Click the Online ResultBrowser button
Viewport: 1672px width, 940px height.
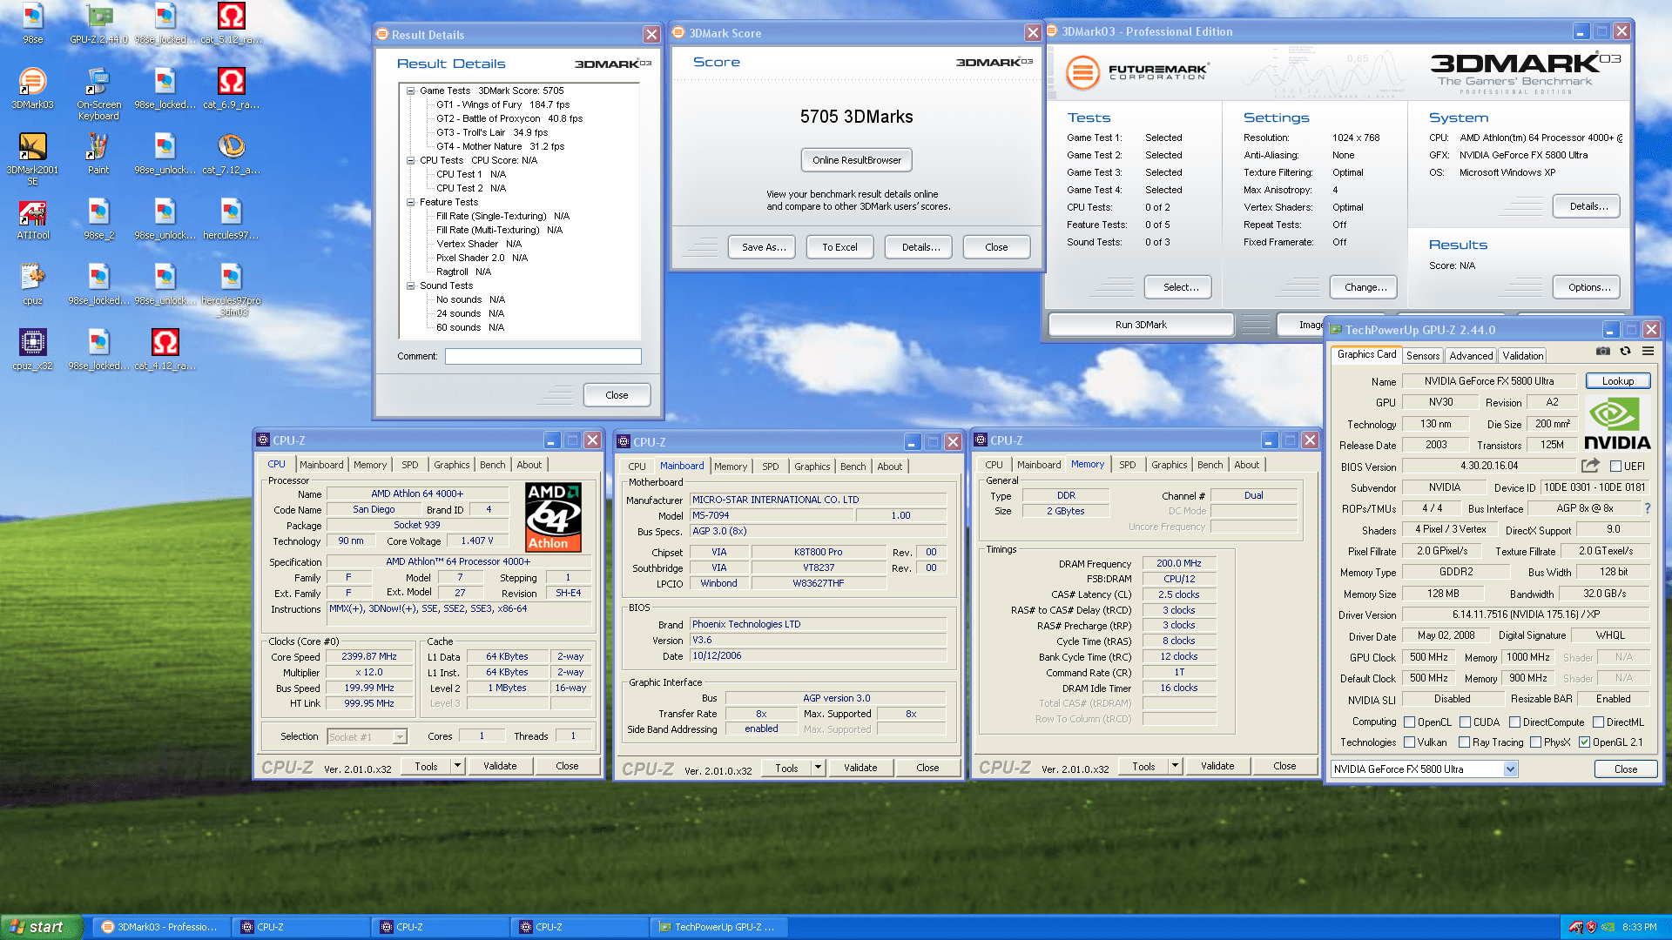(857, 160)
